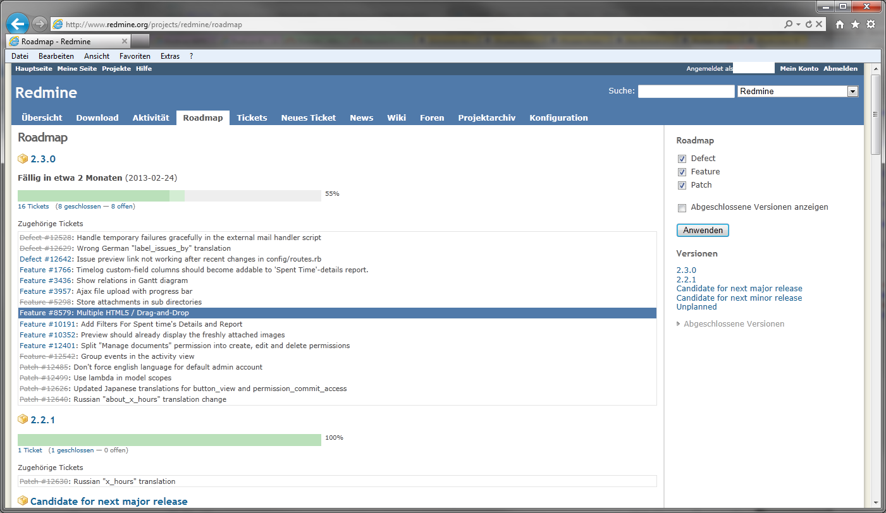Open the Projektarchiv tab
This screenshot has height=513, width=886.
[x=487, y=118]
